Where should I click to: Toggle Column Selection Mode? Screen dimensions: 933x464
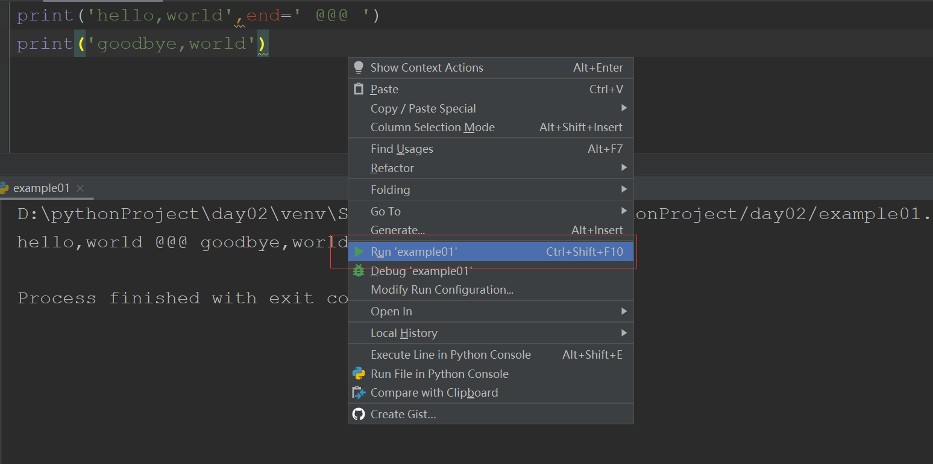(x=491, y=128)
